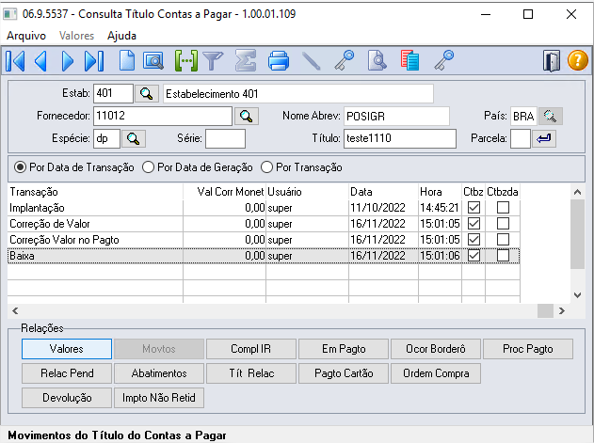The image size is (594, 443).
Task: Click the green brackets range icon
Action: tap(186, 60)
